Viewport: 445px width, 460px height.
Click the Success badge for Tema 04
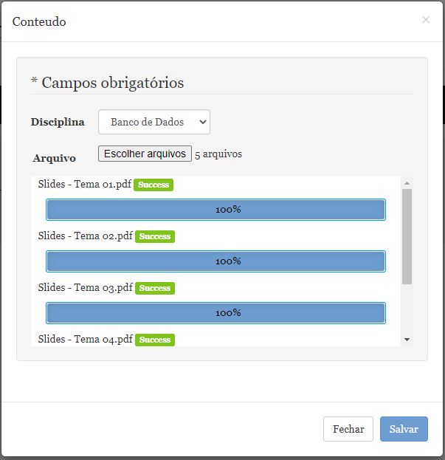155,340
